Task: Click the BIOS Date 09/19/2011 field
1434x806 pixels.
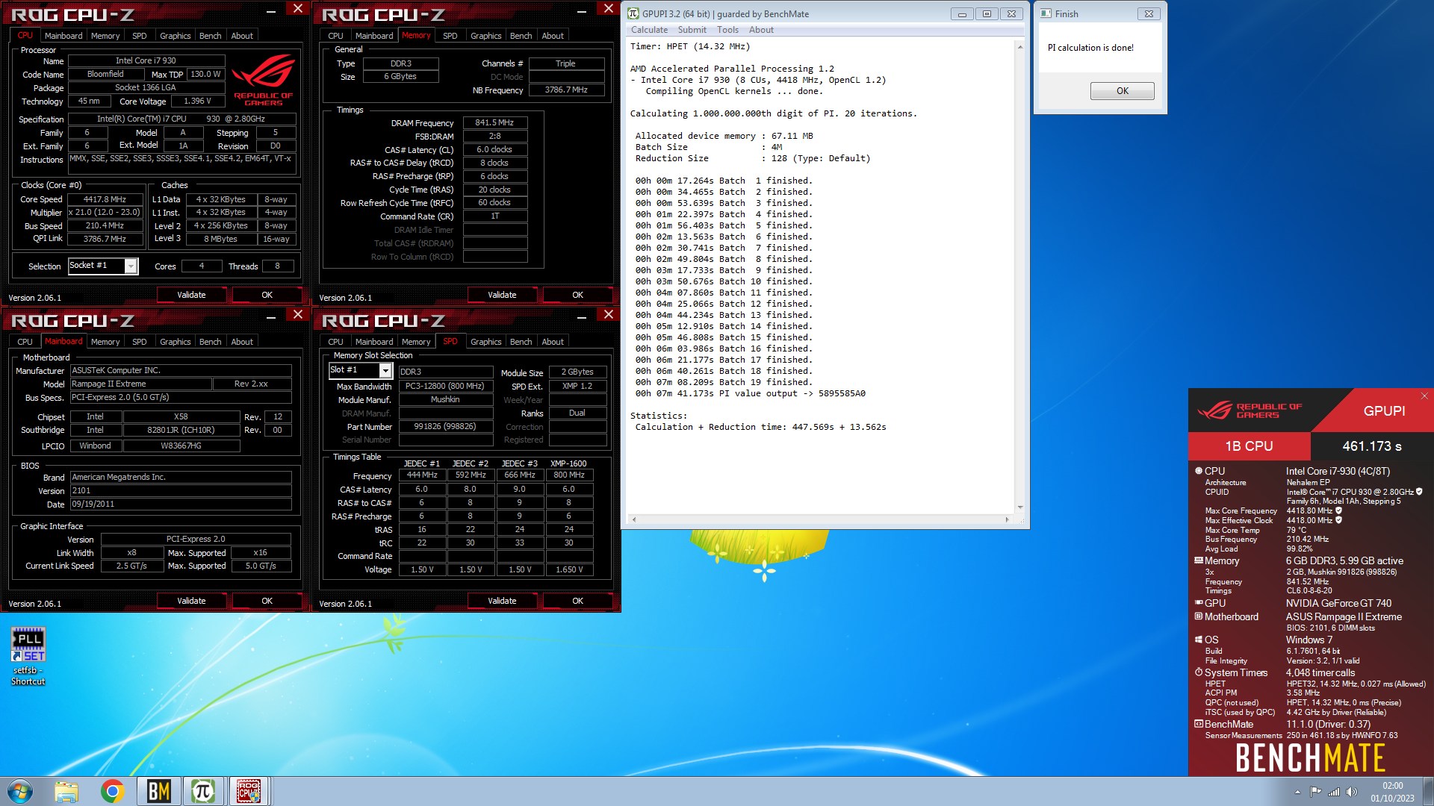Action: (181, 504)
